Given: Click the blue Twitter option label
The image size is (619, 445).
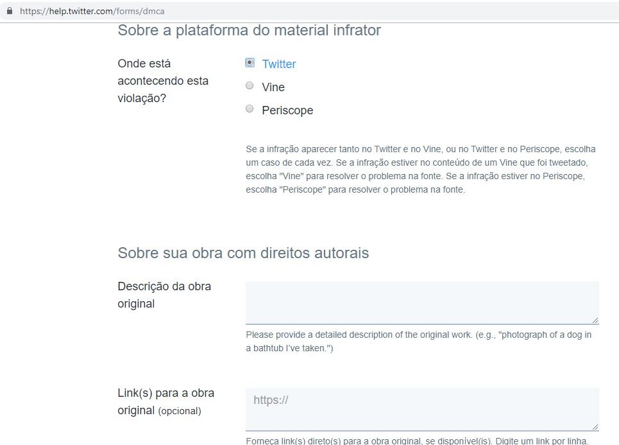Looking at the screenshot, I should (279, 64).
